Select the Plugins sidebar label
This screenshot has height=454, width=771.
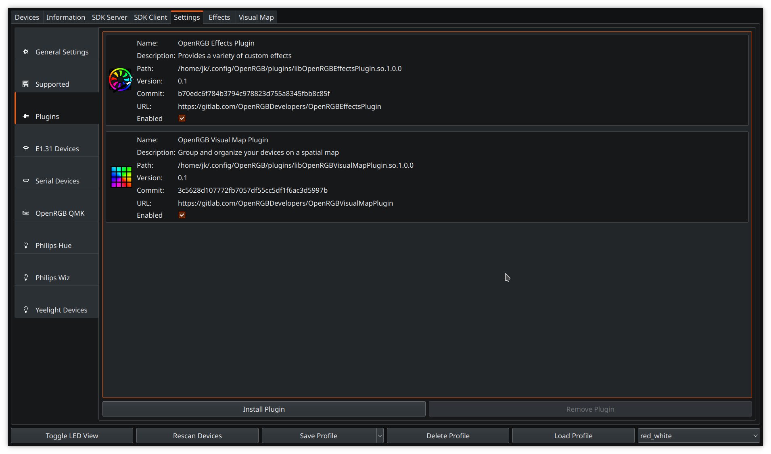[47, 116]
